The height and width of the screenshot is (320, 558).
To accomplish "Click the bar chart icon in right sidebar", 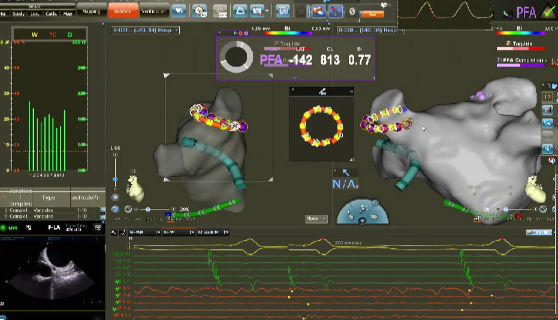I will click(x=547, y=110).
